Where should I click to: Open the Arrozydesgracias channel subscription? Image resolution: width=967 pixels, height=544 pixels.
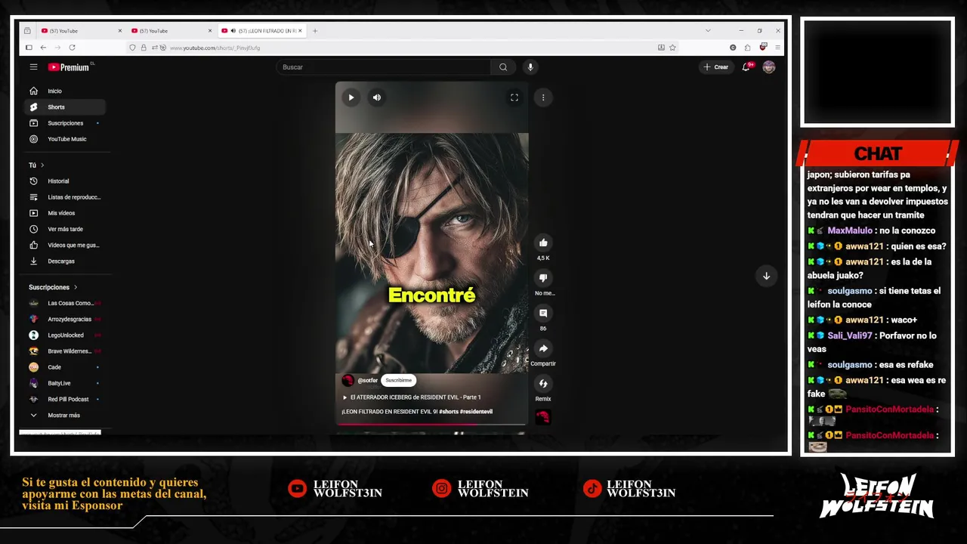tap(64, 319)
